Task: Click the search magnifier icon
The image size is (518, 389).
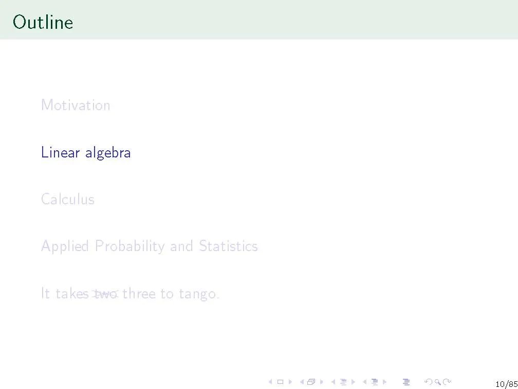Action: tap(437, 382)
